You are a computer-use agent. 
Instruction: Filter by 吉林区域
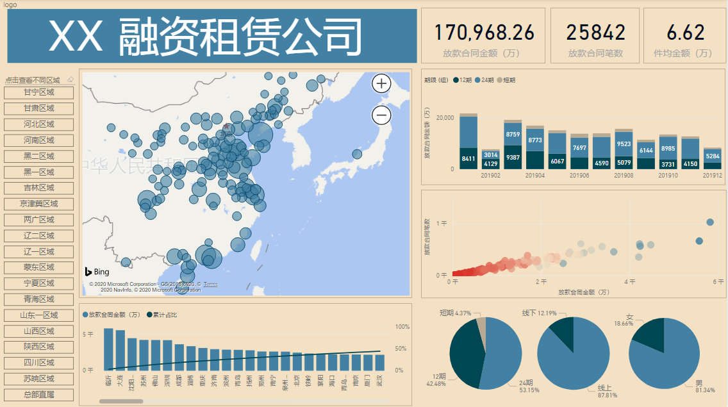click(39, 188)
